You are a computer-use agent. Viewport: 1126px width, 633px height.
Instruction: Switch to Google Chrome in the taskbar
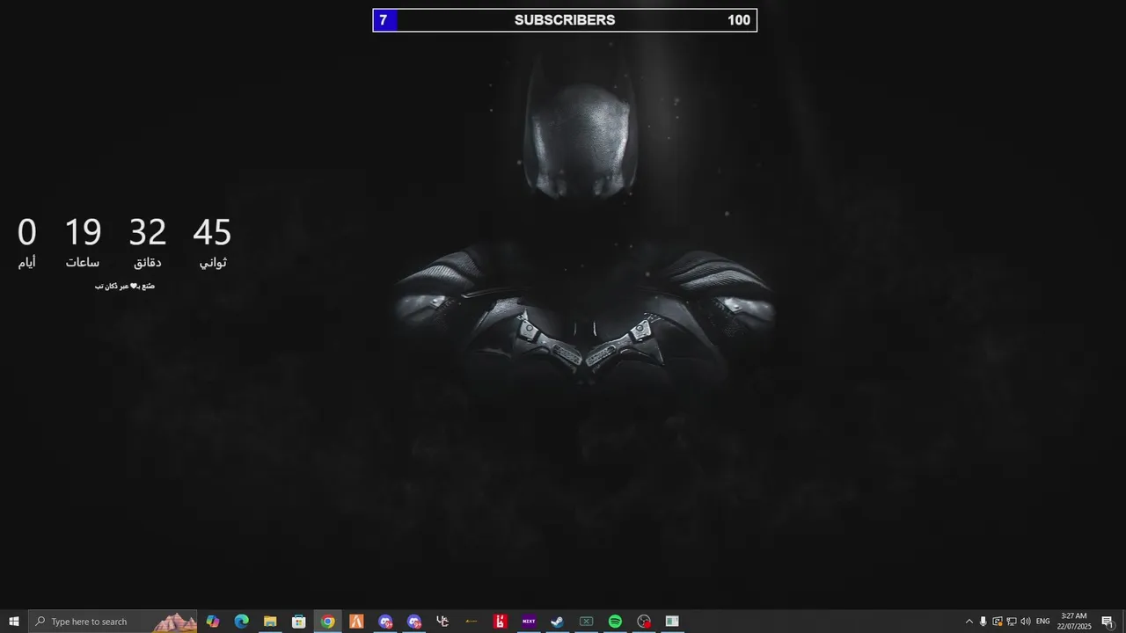(327, 622)
